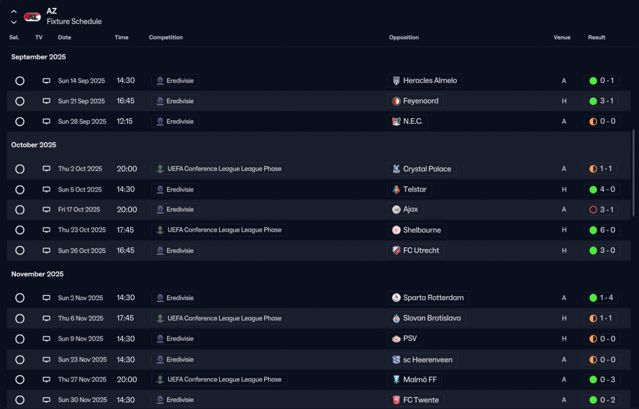Click TV icon for Telstar match
The width and height of the screenshot is (639, 409).
46,190
